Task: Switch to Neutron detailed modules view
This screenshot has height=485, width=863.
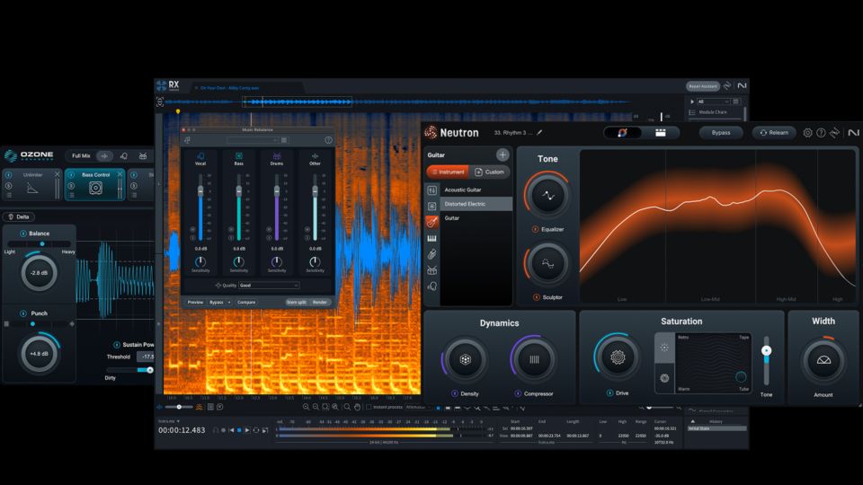Action: pyautogui.click(x=661, y=133)
